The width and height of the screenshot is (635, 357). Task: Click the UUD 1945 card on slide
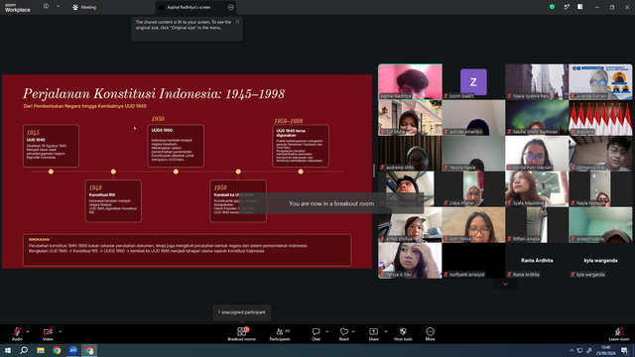click(51, 146)
